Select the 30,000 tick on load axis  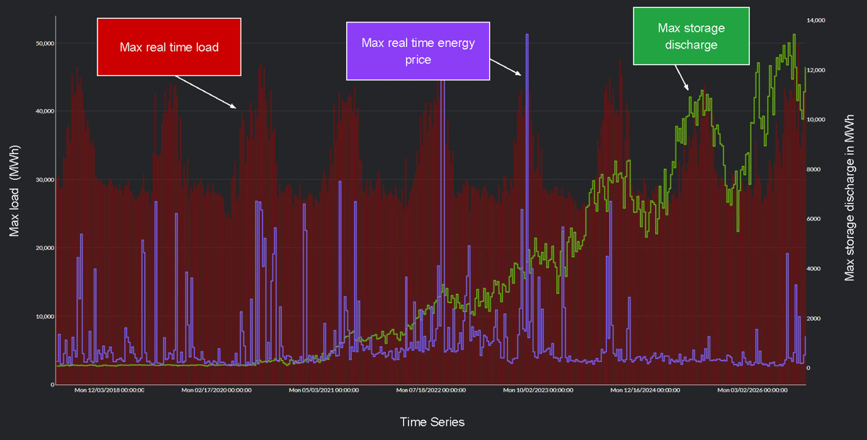coord(44,180)
